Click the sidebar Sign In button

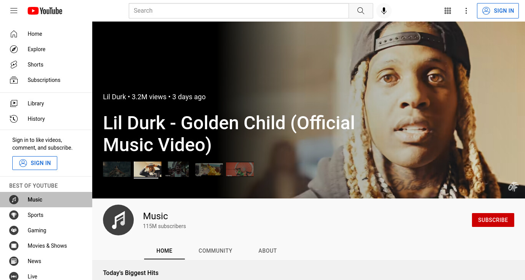coord(35,163)
